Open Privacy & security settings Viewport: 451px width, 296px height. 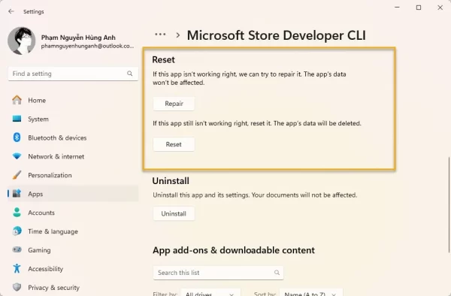click(x=73, y=288)
